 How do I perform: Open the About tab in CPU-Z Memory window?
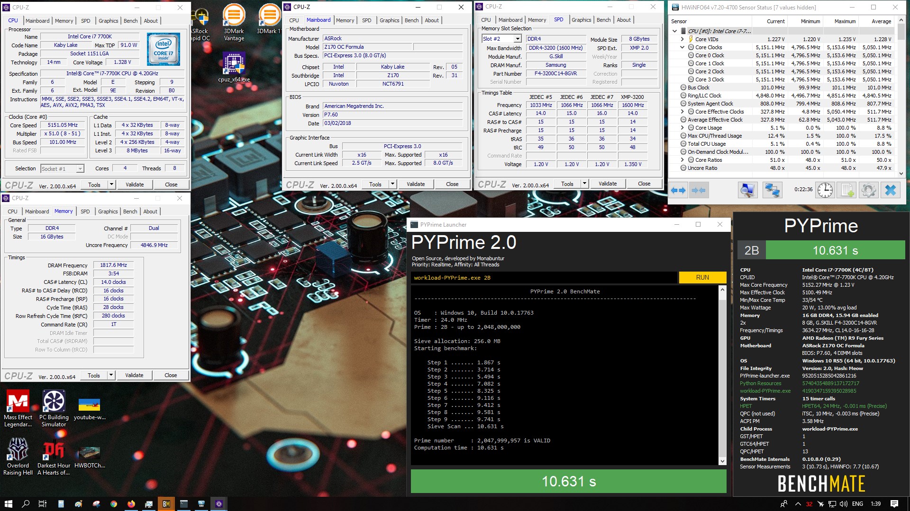click(150, 211)
